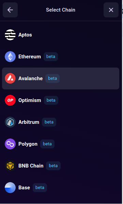123x204 pixels.
Task: Click the blue Base logo icon
Action: tap(10, 188)
